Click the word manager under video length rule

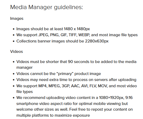[x=24, y=68]
